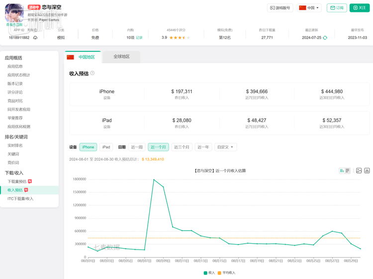373x279 pixels.
Task: Click the red N badge beside 收入预估
Action: tap(26, 190)
